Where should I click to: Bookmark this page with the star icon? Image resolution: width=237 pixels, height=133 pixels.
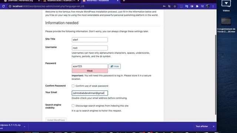click(x=175, y=6)
